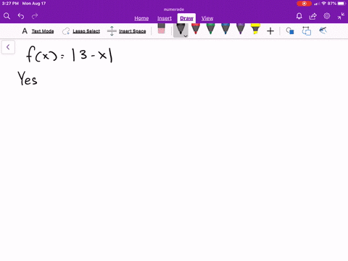The width and height of the screenshot is (348, 261).
Task: Add a new pen with plus
Action: pos(270,31)
